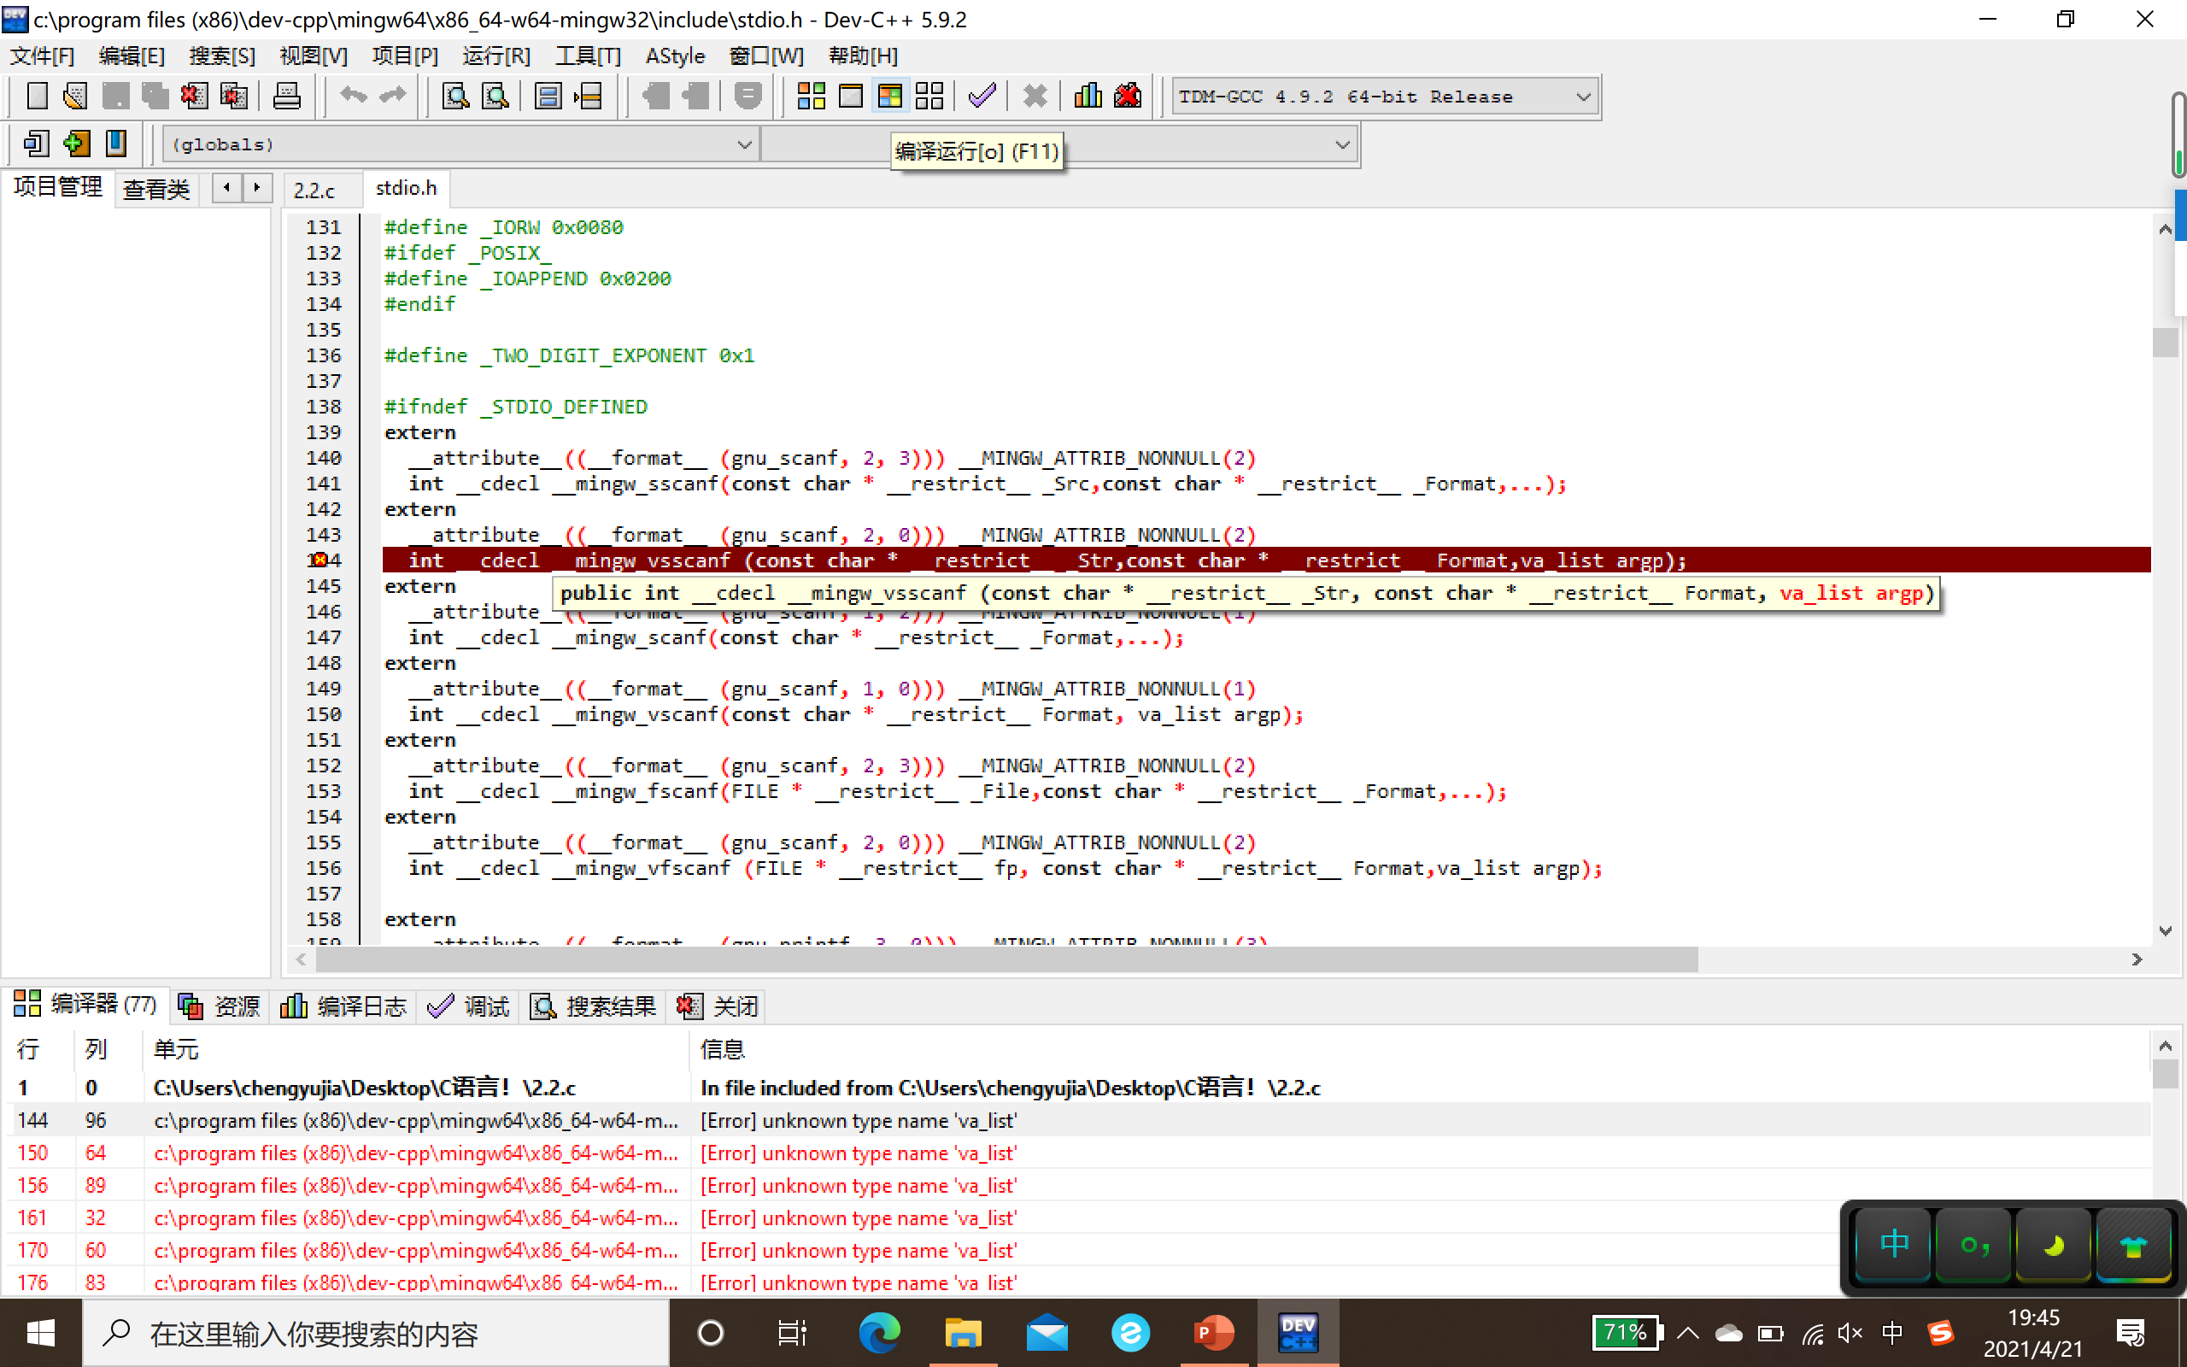Screen dimensions: 2187x1367
Task: Open the 搜索[S] menu
Action: click(x=222, y=56)
